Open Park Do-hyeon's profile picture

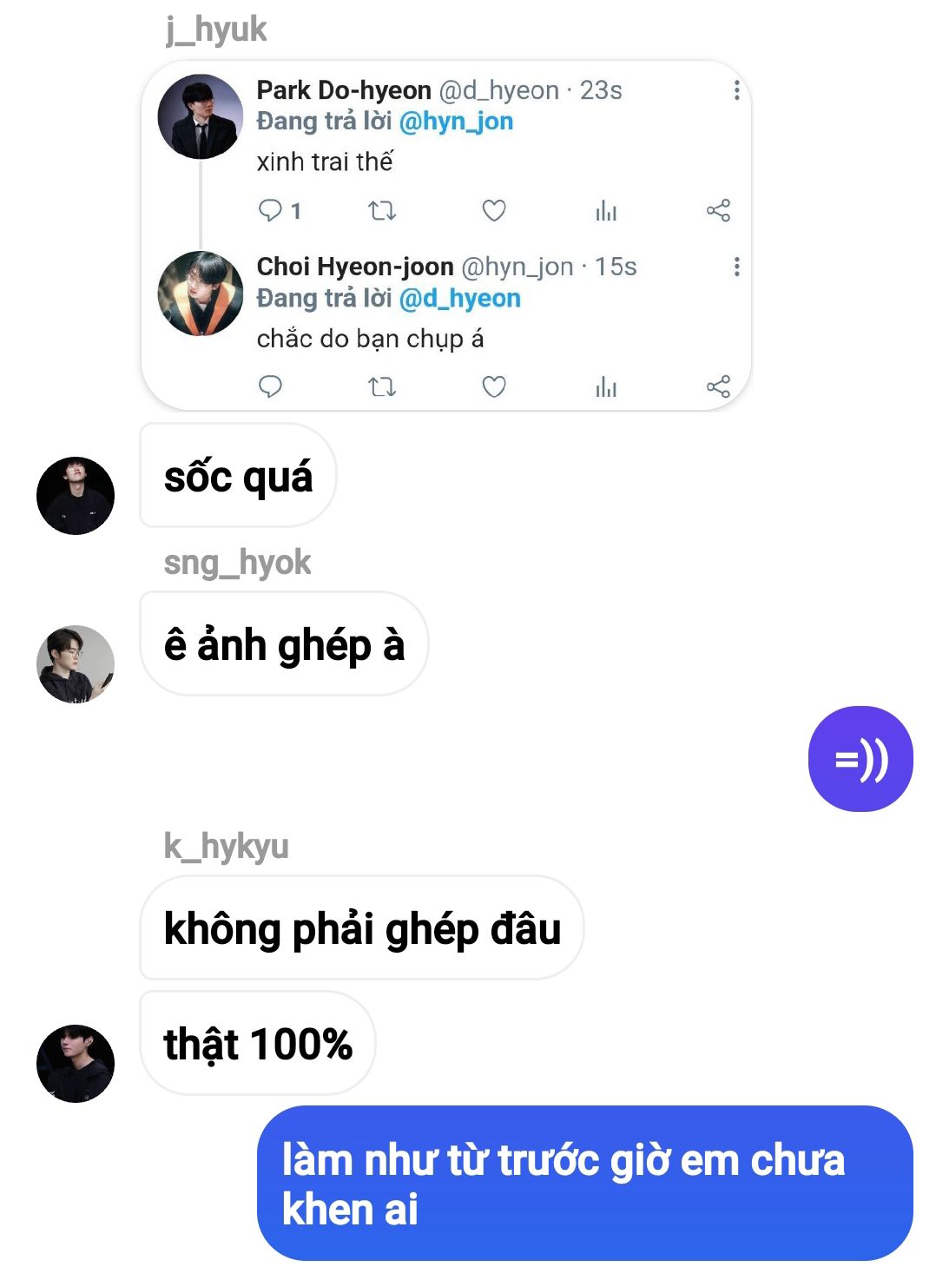click(x=201, y=116)
